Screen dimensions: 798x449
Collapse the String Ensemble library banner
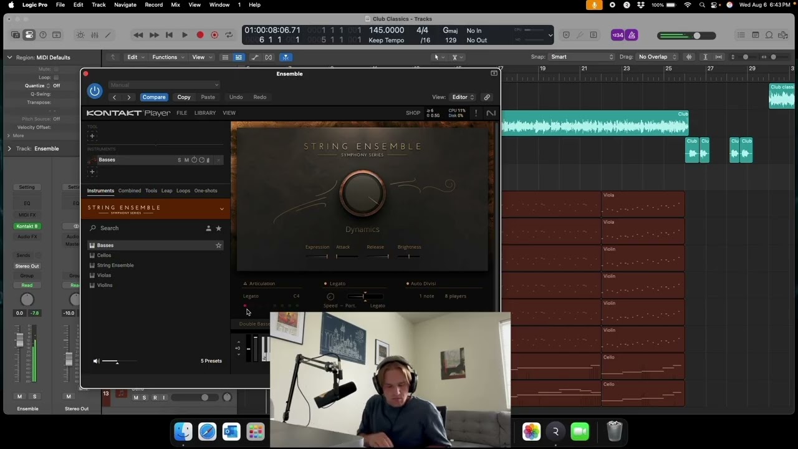(221, 209)
